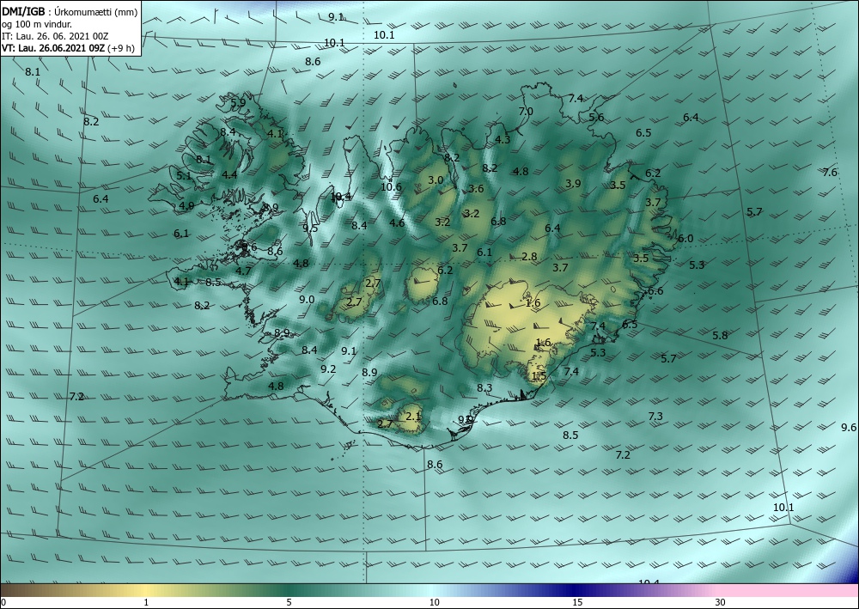Click the 2.8 value label

[529, 256]
